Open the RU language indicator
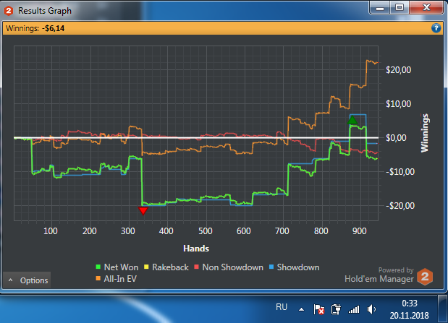 [x=282, y=307]
